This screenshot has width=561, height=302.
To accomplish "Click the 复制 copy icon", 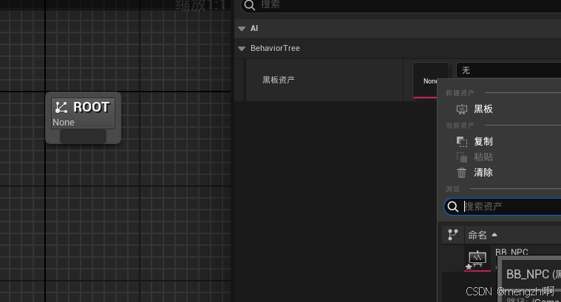I will [x=462, y=142].
